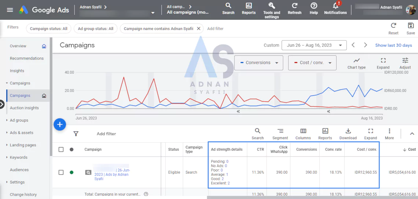Click the green campaign status dot
This screenshot has width=418, height=199.
coord(71,172)
